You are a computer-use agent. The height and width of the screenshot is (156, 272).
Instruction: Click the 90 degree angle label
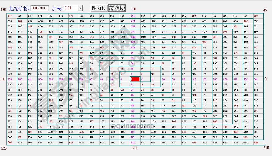point(134,10)
